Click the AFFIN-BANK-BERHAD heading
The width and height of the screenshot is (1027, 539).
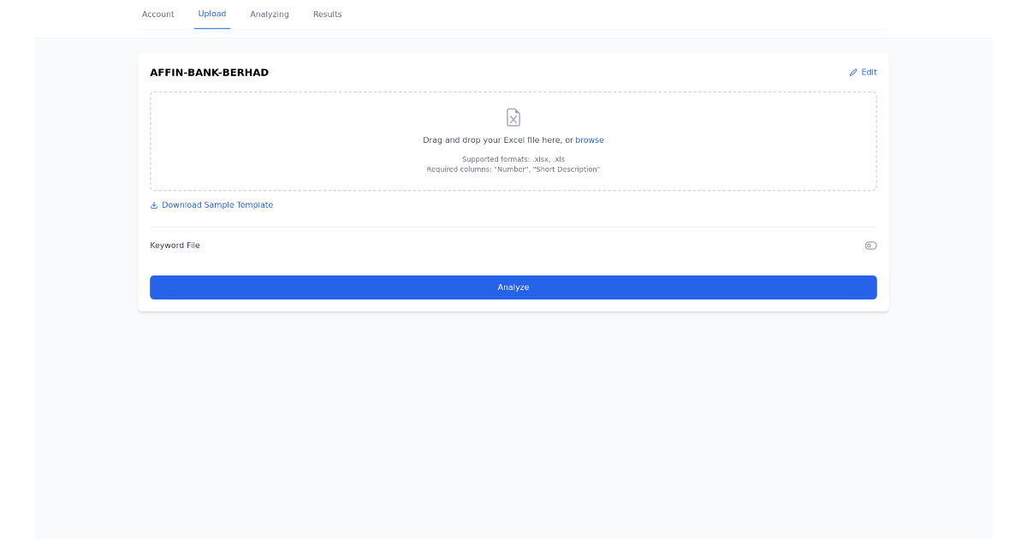(x=209, y=72)
